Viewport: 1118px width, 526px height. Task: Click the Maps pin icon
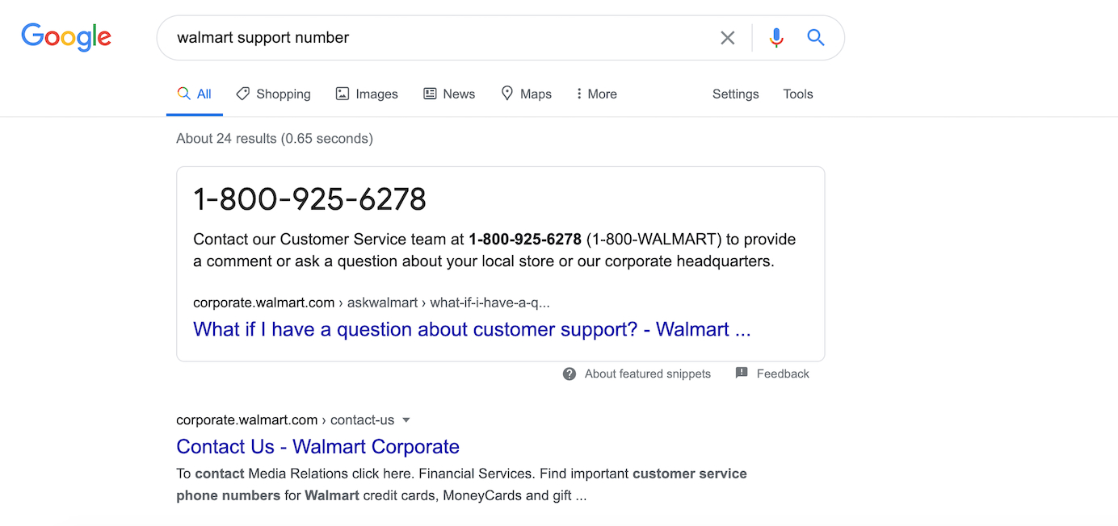tap(507, 94)
